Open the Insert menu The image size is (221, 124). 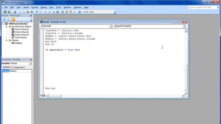pos(26,8)
